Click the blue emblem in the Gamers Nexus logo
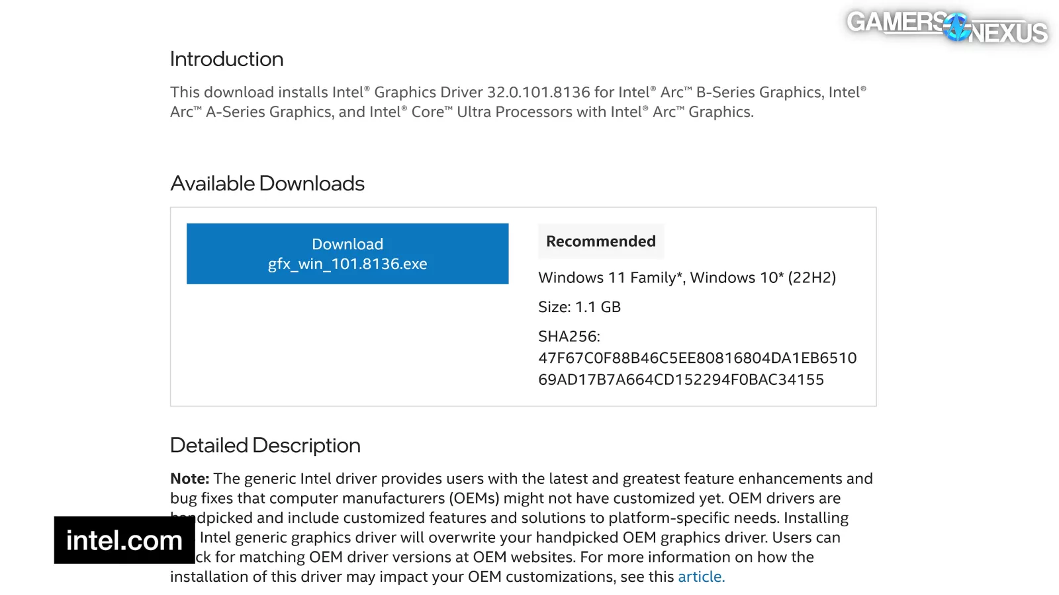 956,26
